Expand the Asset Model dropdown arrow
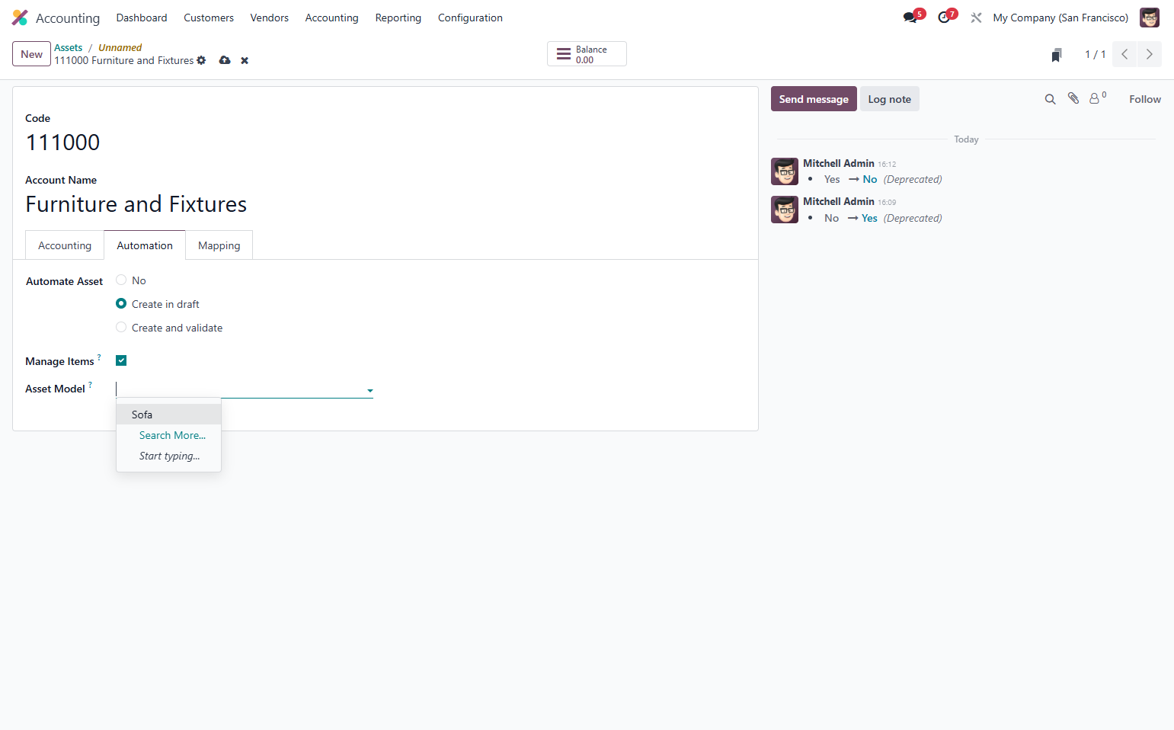 tap(370, 390)
